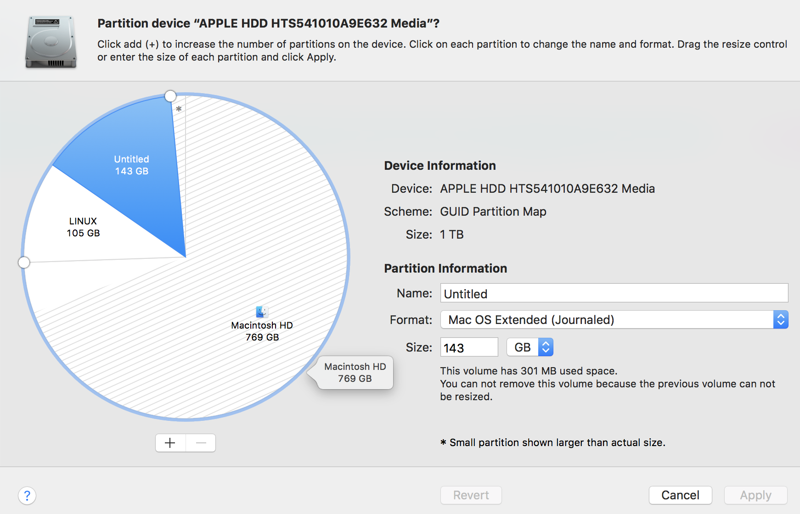Select the LINUX 105 GB partition slice
The image size is (800, 514).
coord(83,227)
